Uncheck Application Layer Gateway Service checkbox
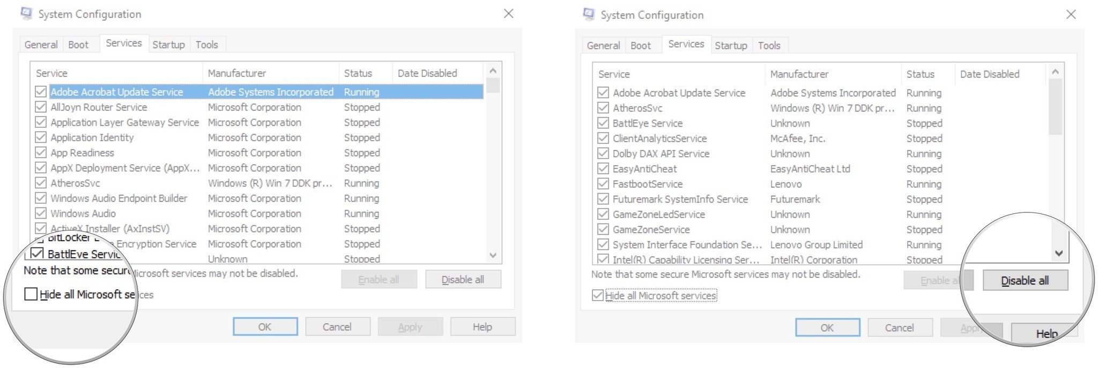The image size is (1098, 368). (x=41, y=122)
